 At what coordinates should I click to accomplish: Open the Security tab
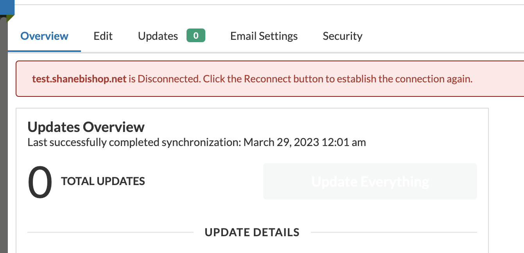click(342, 36)
